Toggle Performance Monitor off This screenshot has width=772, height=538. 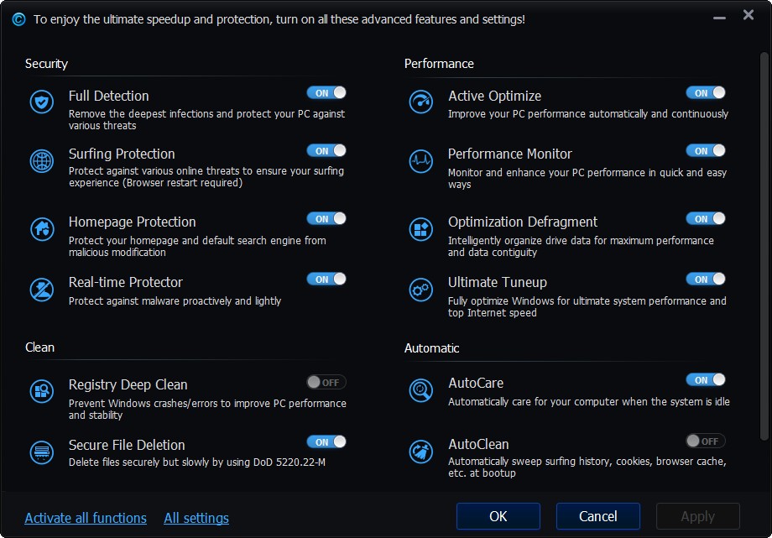(706, 151)
